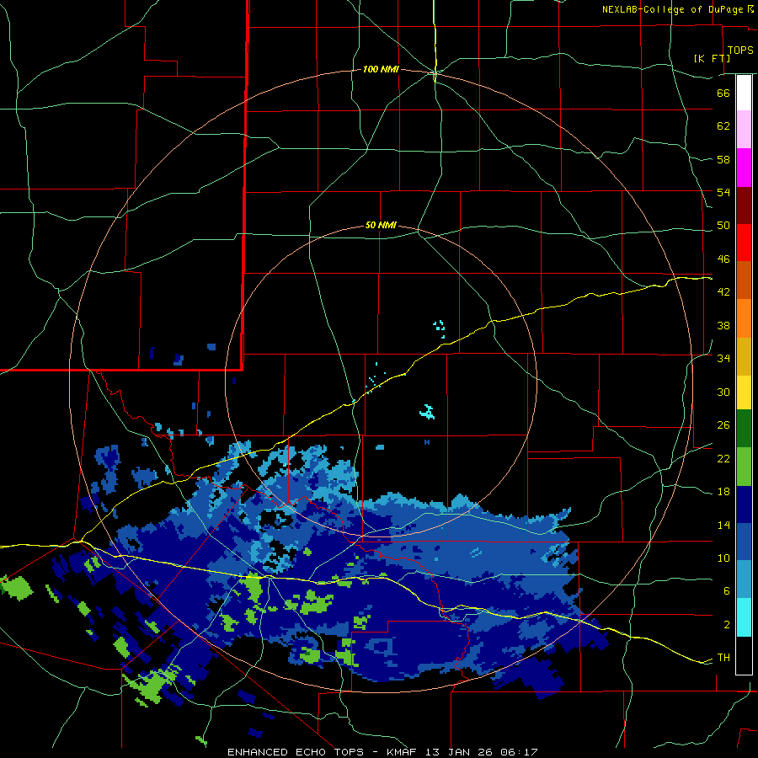
Task: Click the black TH threshold swatch
Action: click(x=744, y=655)
